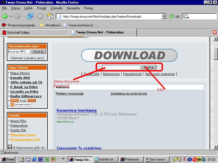Reload the page with the refresh icon

(30, 16)
